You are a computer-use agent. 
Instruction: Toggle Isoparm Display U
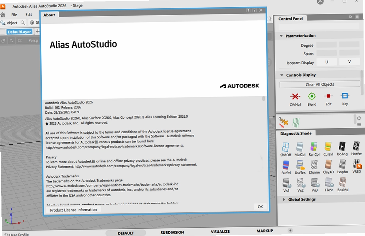coord(327,62)
